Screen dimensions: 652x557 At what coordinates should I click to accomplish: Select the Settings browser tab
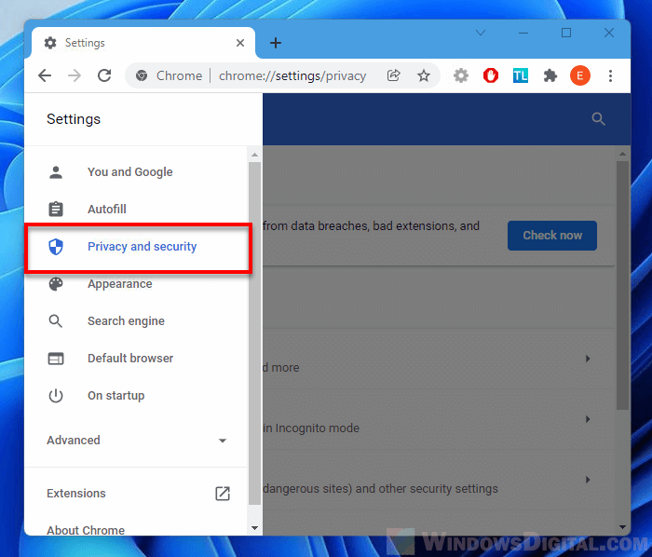pos(143,43)
